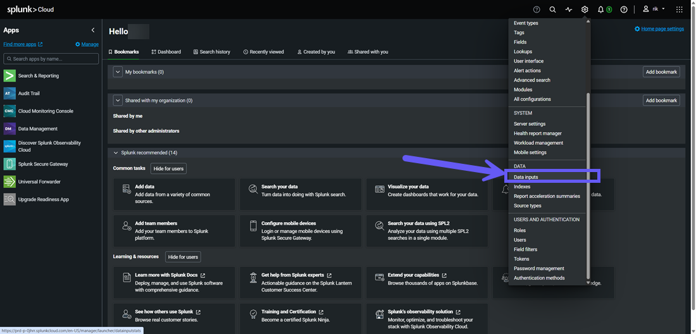The image size is (696, 334).
Task: Click the green notification count badge
Action: click(609, 9)
